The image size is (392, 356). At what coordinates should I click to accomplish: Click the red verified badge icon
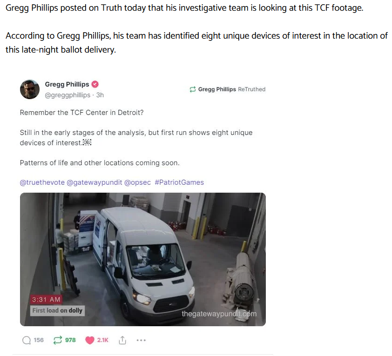pyautogui.click(x=95, y=84)
